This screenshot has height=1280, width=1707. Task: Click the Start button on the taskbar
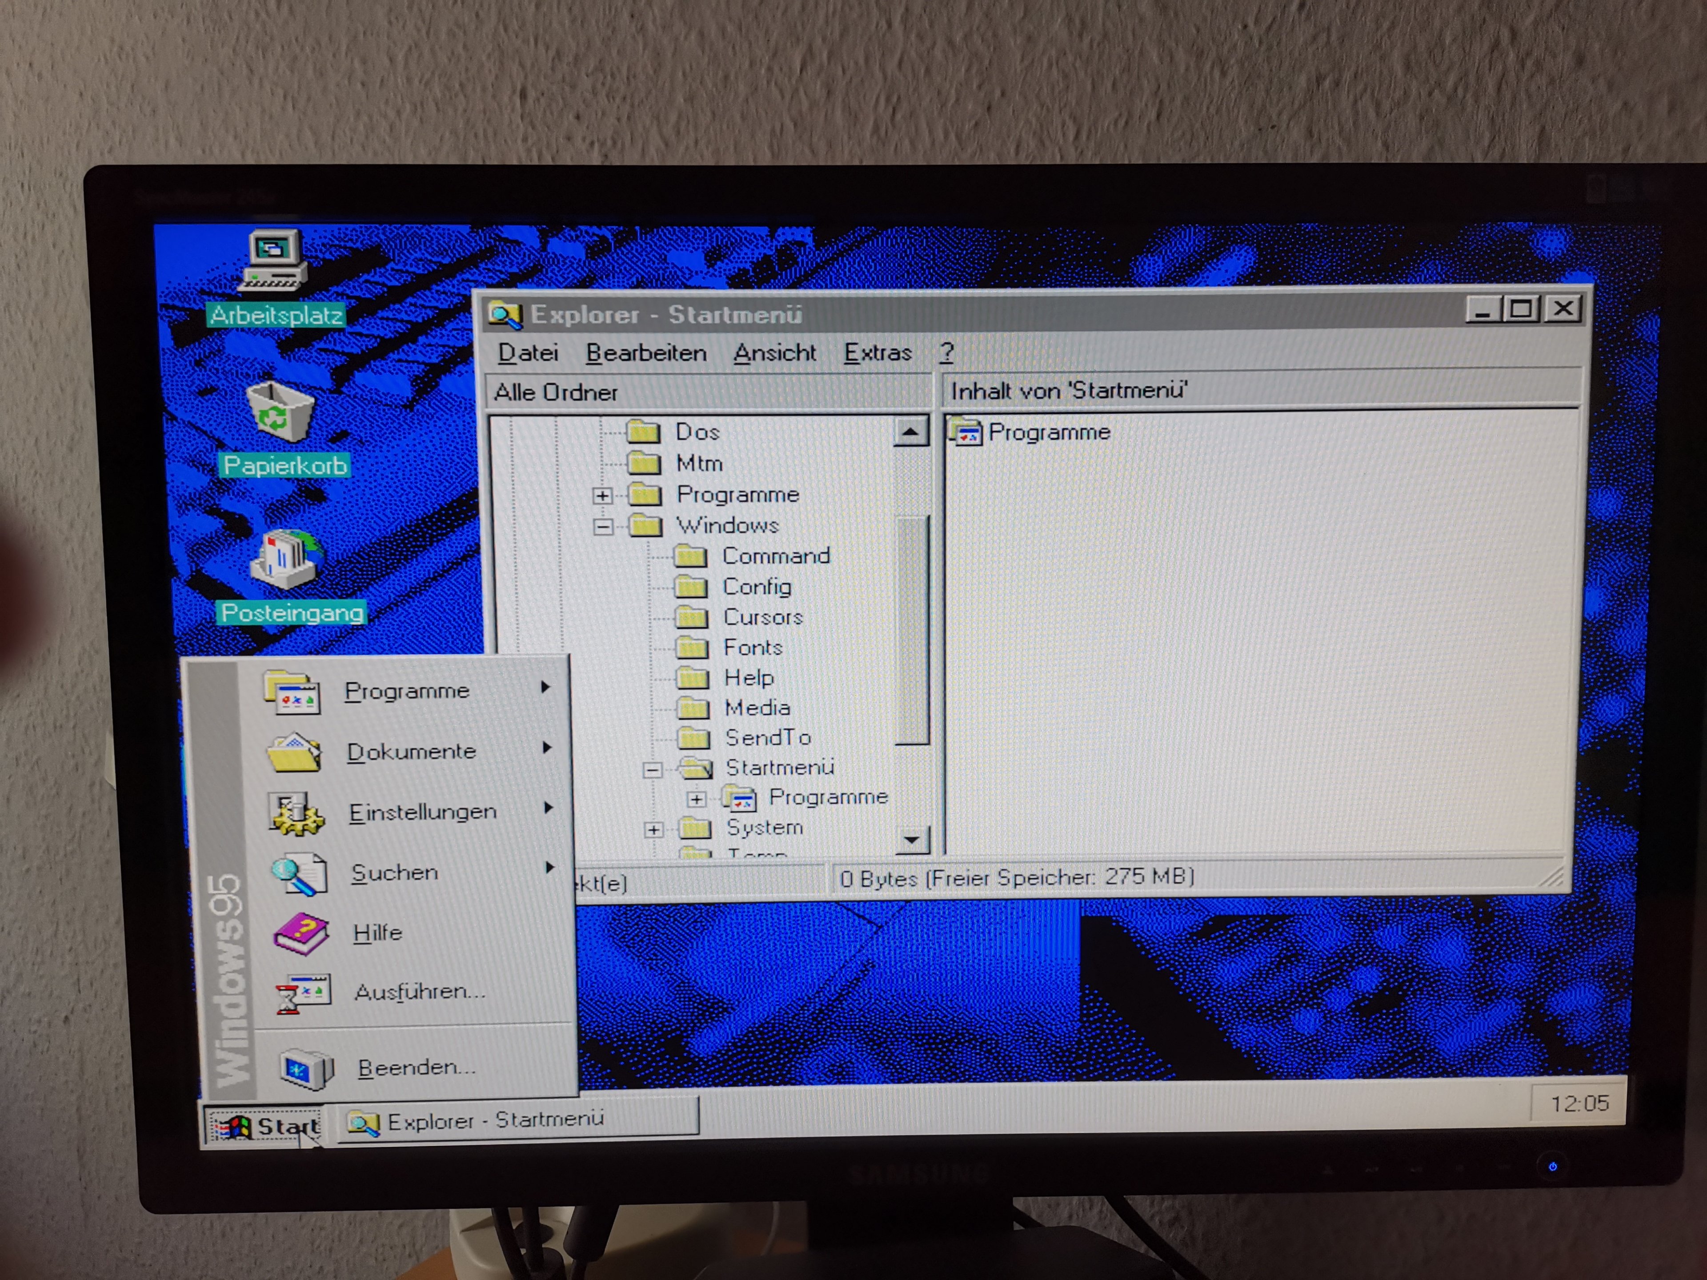(264, 1126)
